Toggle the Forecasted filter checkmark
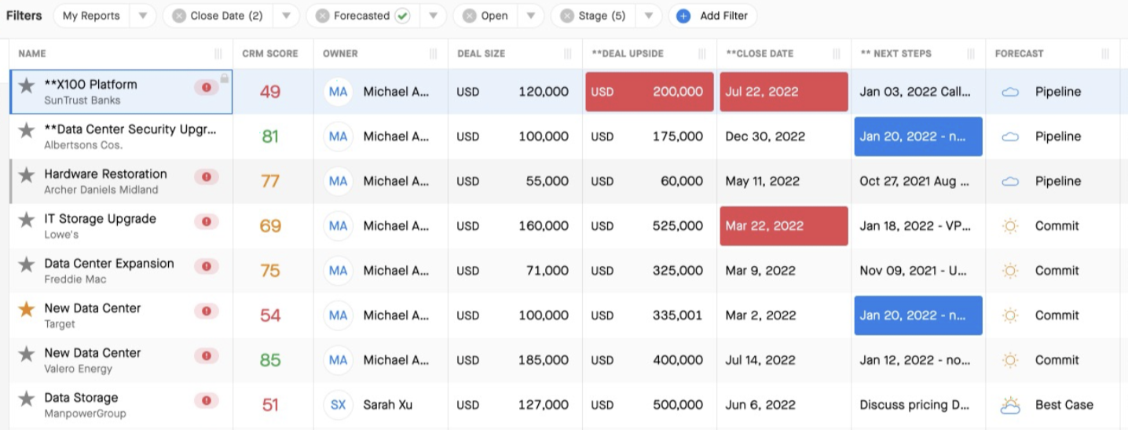1128x430 pixels. click(402, 16)
